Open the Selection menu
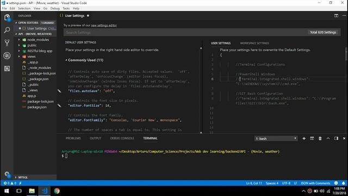This screenshot has width=348, height=196. pyautogui.click(x=24, y=8)
